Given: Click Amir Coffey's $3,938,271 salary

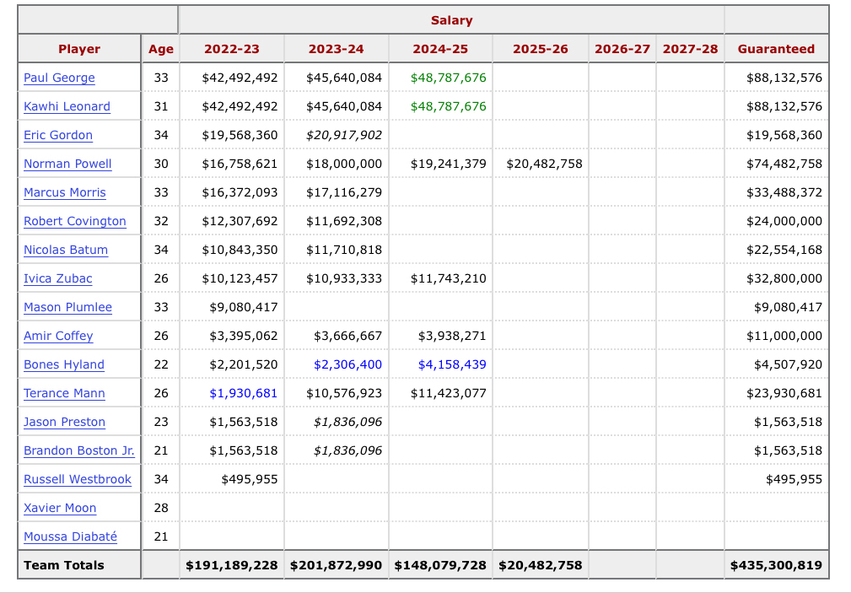Looking at the screenshot, I should (x=452, y=336).
